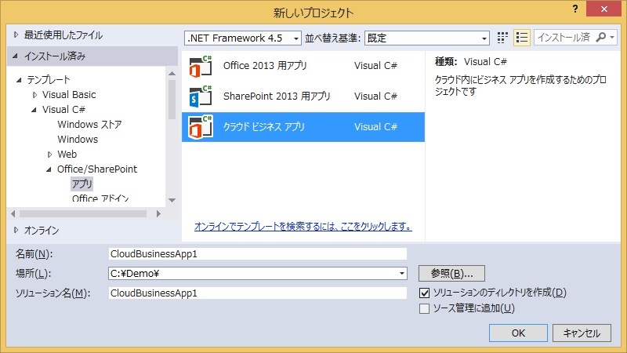Click the installed templates search box

click(564, 38)
